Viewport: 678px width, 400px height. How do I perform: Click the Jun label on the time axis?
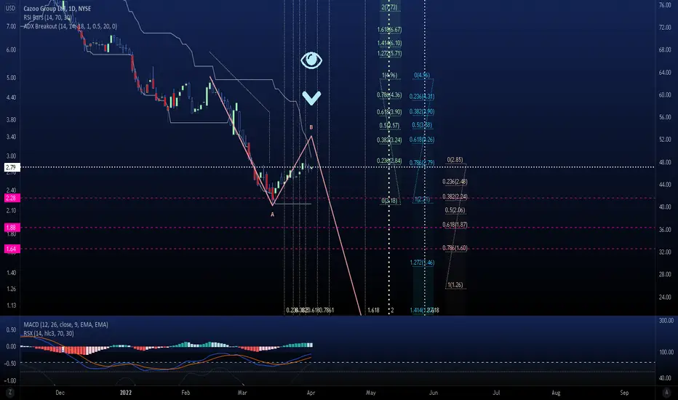(x=434, y=393)
